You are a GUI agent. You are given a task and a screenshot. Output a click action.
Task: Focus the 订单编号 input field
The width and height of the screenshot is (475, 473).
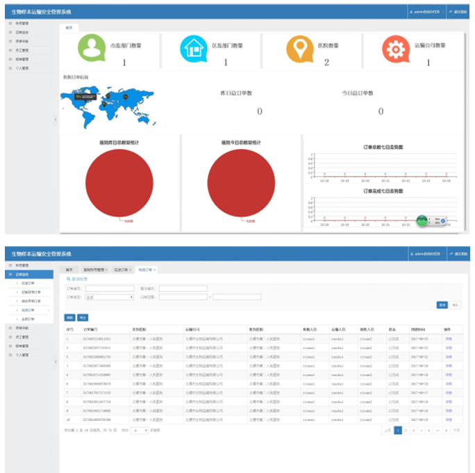click(109, 289)
